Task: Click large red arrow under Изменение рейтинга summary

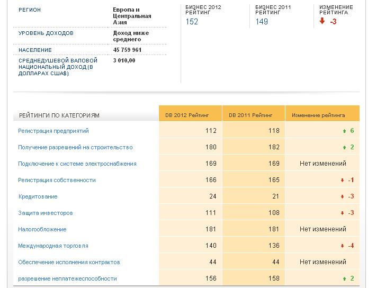Action: click(322, 22)
